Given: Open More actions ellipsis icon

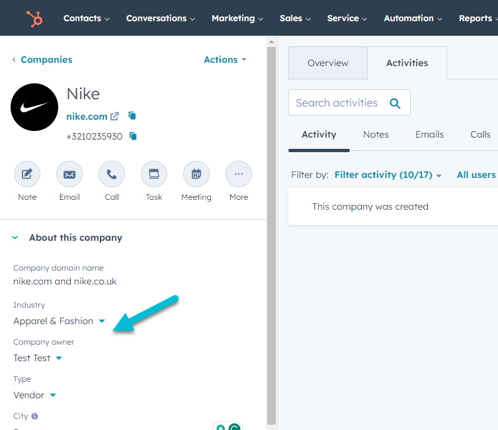Looking at the screenshot, I should pos(239,174).
